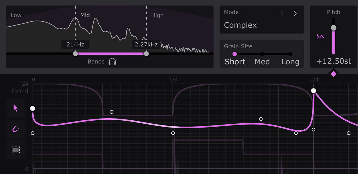
Task: Select the High band label
Action: coord(157,15)
